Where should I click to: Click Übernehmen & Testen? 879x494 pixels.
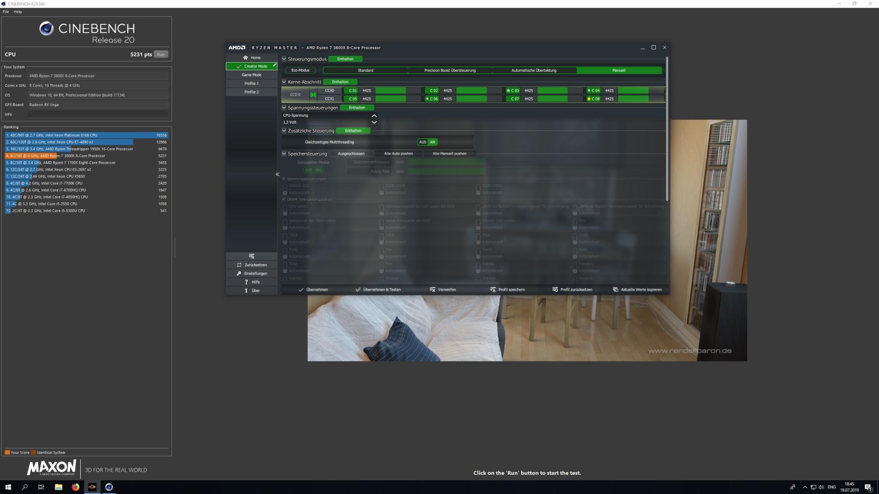click(378, 289)
